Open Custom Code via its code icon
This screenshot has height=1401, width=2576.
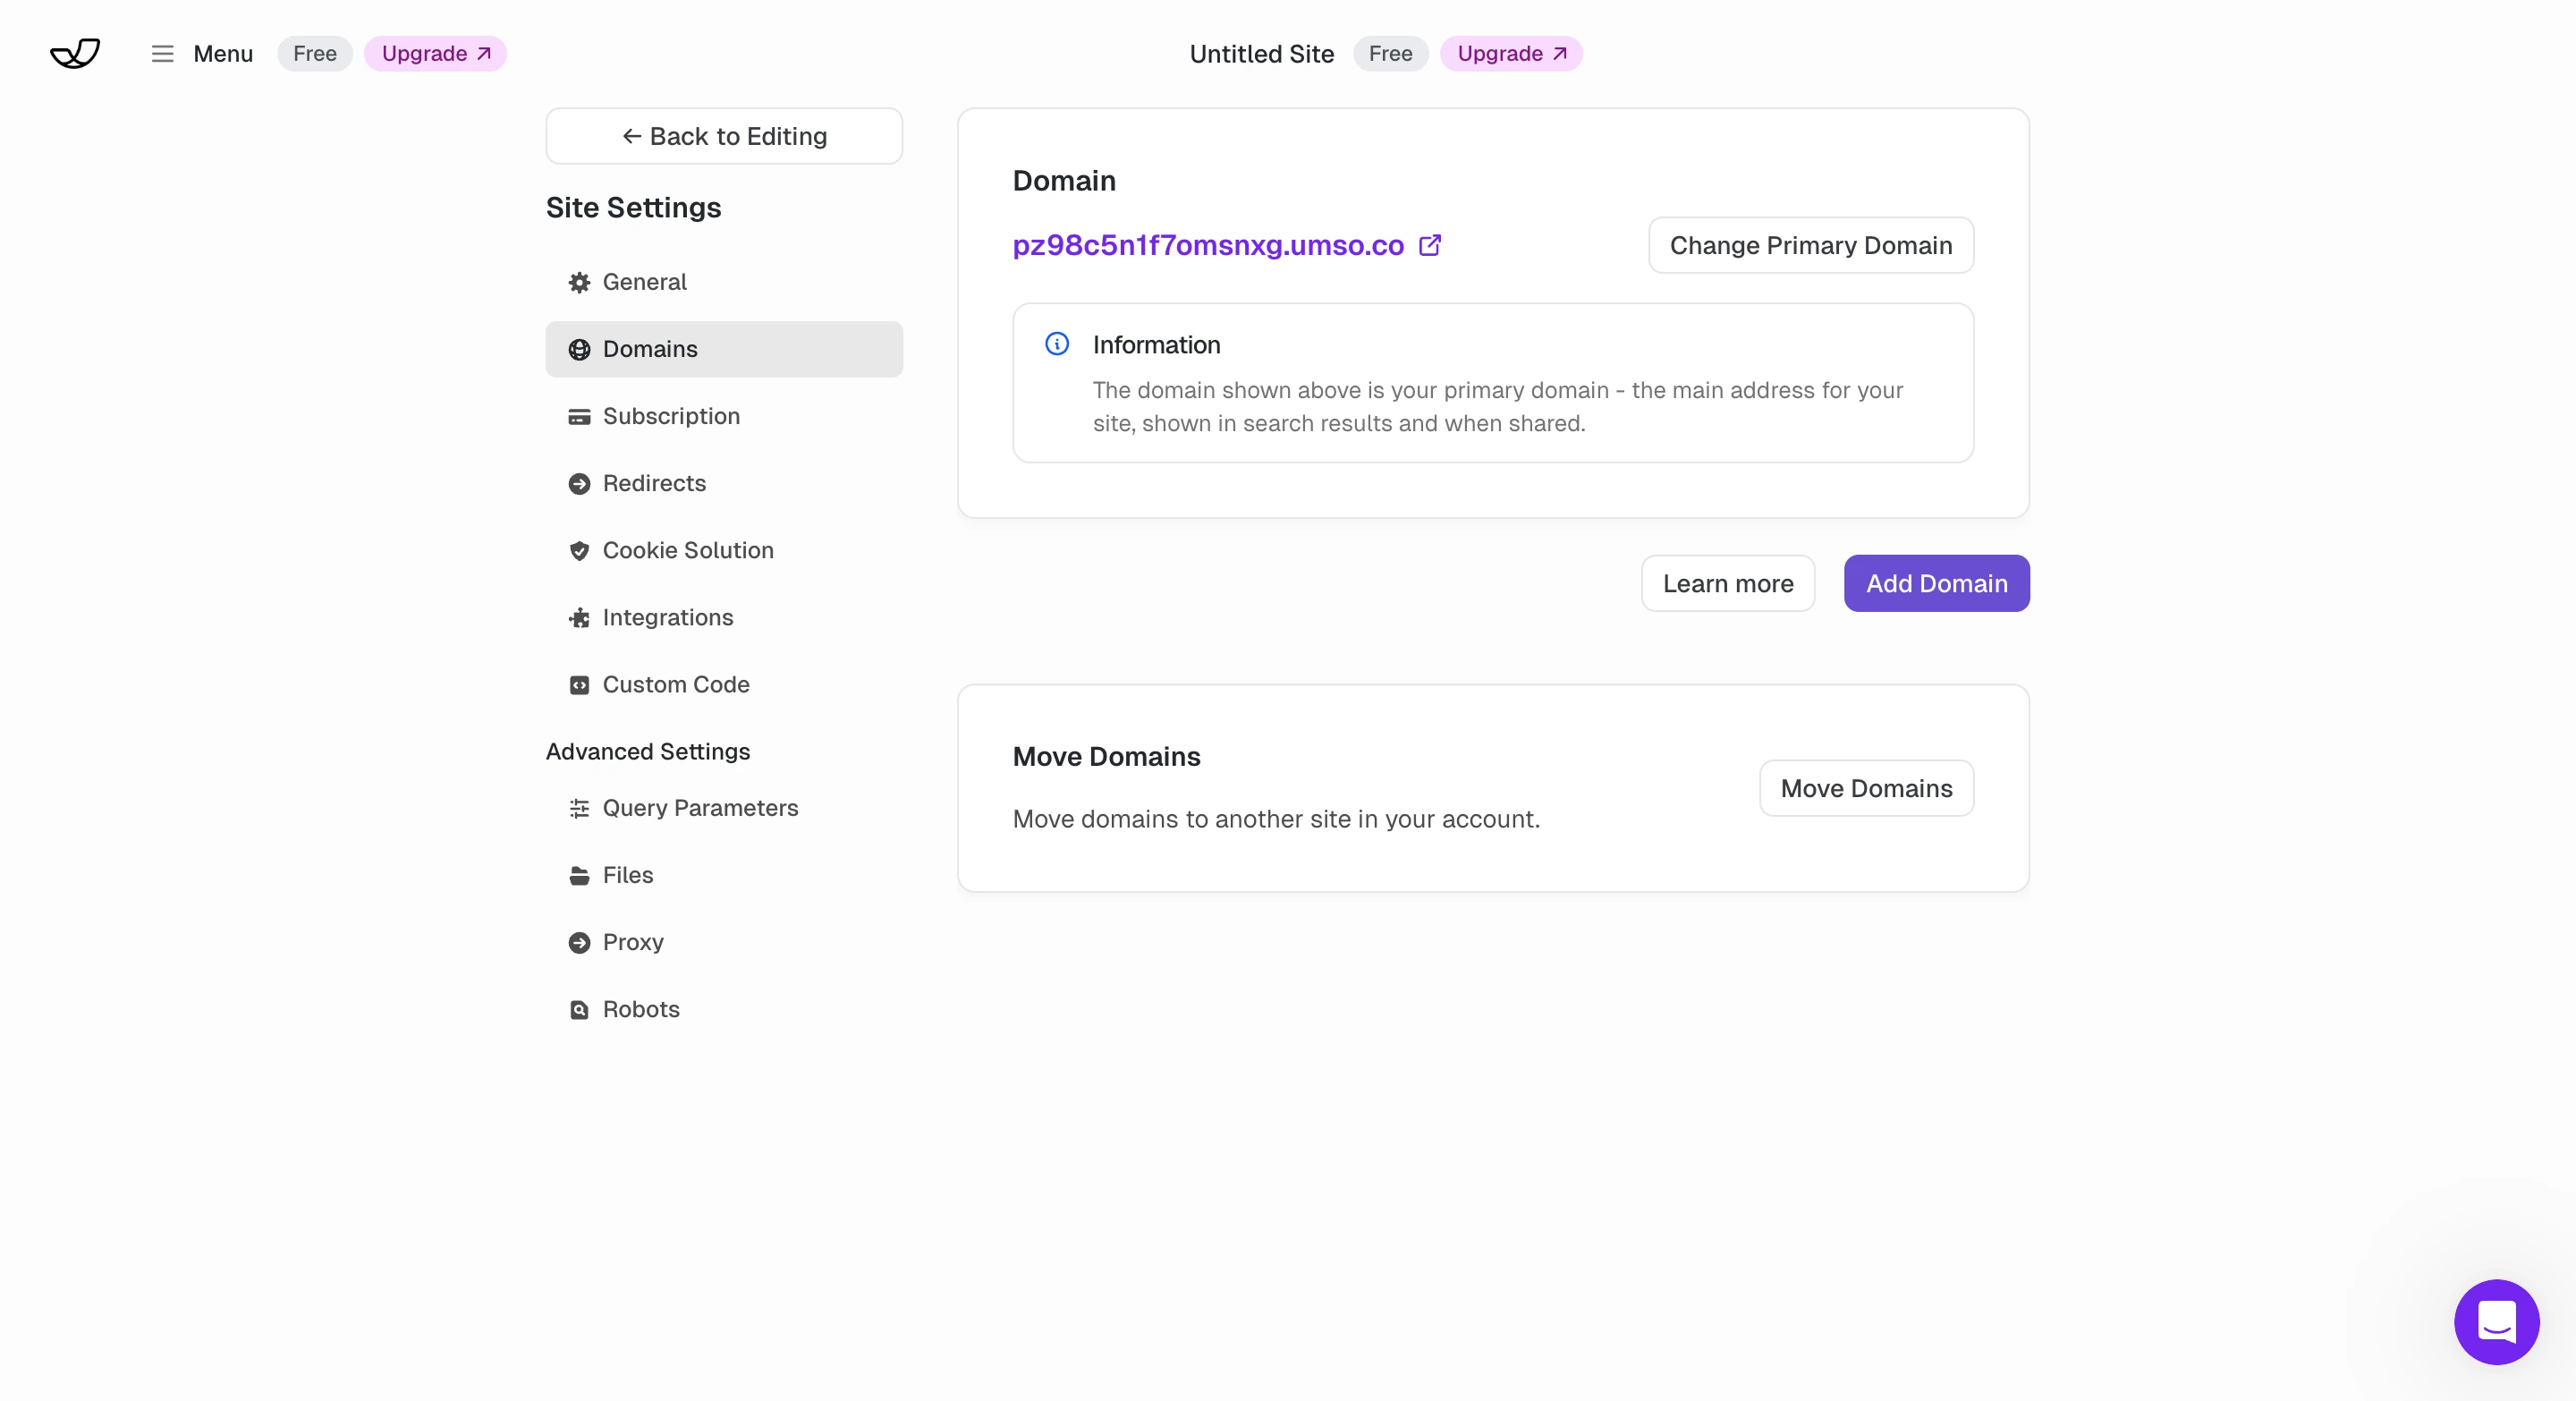click(580, 685)
